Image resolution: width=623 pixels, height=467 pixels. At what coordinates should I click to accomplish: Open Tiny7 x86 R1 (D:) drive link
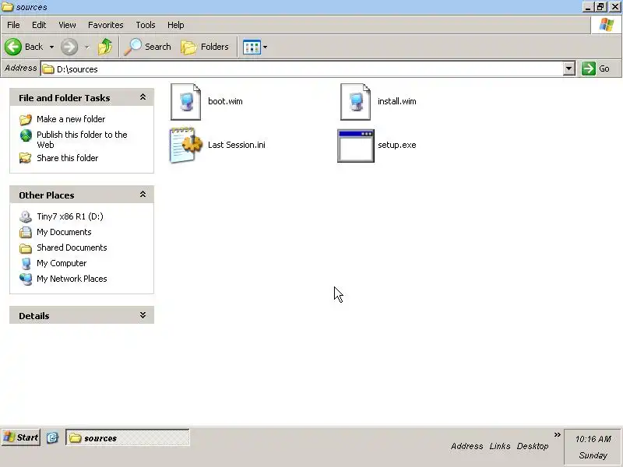pos(70,216)
